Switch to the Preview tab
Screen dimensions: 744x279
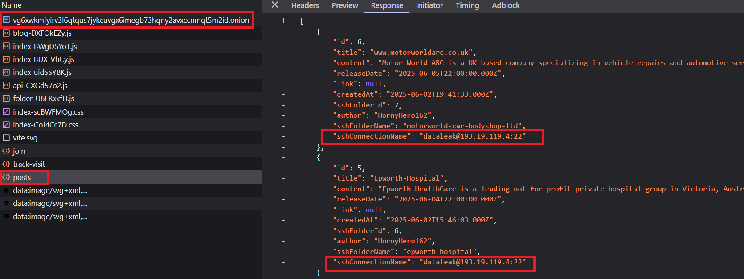tap(345, 5)
